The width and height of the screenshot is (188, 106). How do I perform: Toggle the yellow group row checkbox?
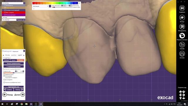tap(5, 8)
